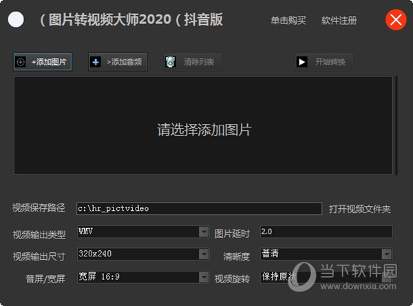
Task: Click the empty picture list area
Action: (203, 125)
